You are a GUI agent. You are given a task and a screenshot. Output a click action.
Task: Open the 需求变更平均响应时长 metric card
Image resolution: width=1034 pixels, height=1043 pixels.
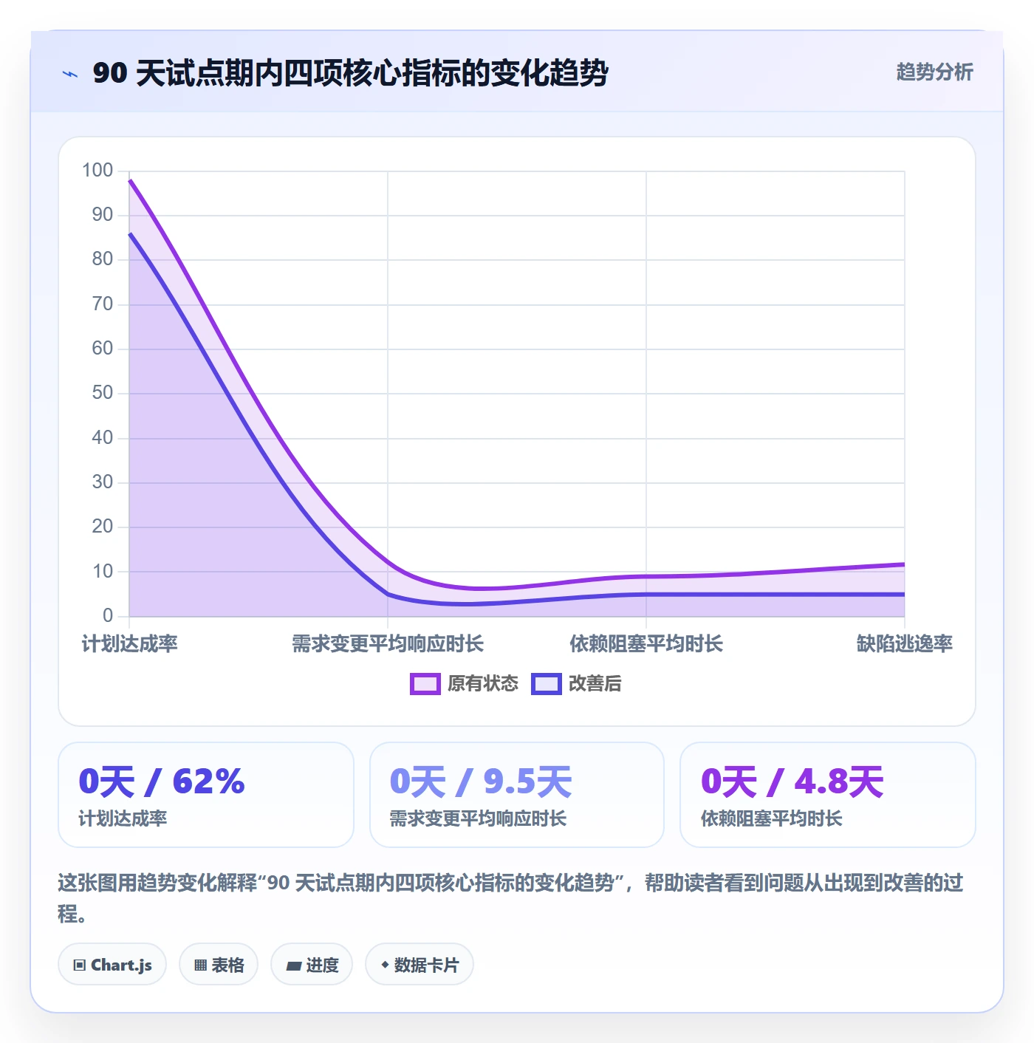coord(517,795)
